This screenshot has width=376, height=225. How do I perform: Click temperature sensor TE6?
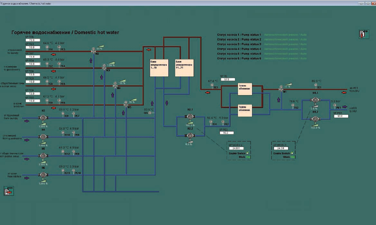[47, 48]
